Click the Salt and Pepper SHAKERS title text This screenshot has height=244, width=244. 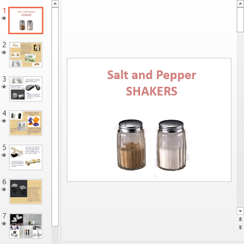[x=152, y=83]
